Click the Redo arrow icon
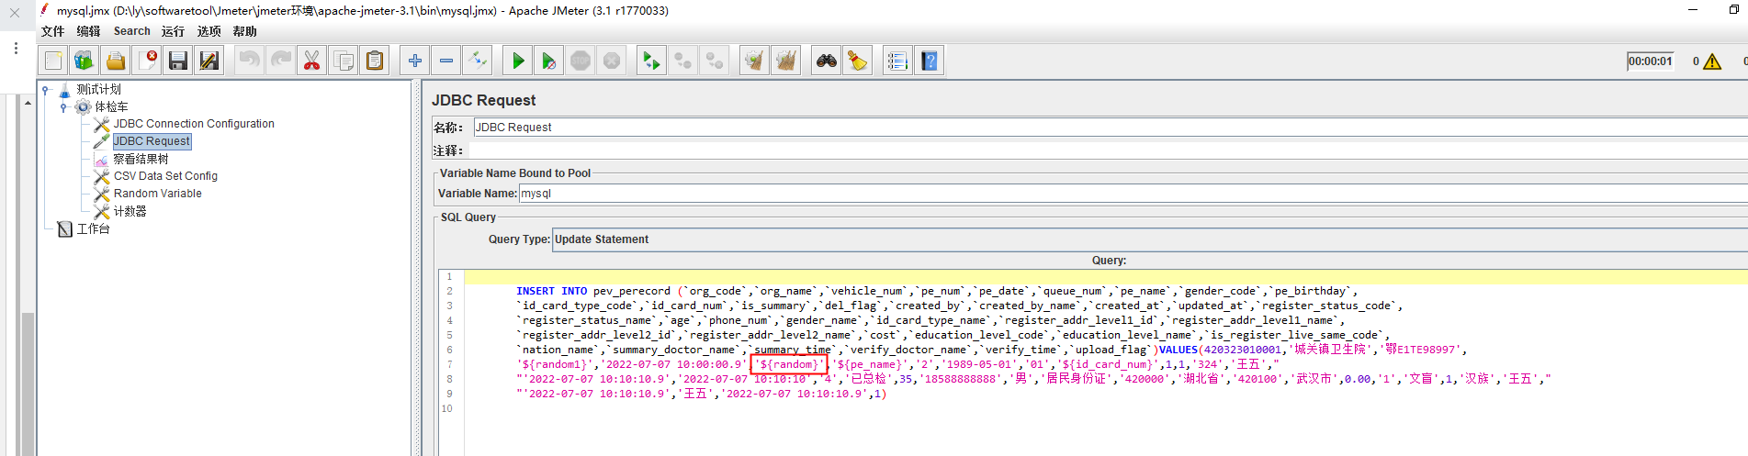 pyautogui.click(x=280, y=61)
